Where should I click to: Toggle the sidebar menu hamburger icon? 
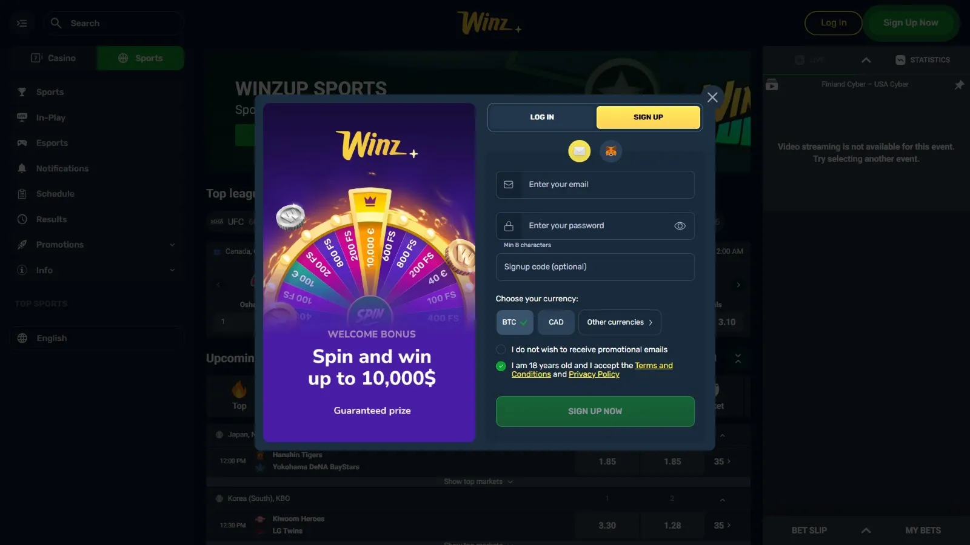pyautogui.click(x=22, y=23)
